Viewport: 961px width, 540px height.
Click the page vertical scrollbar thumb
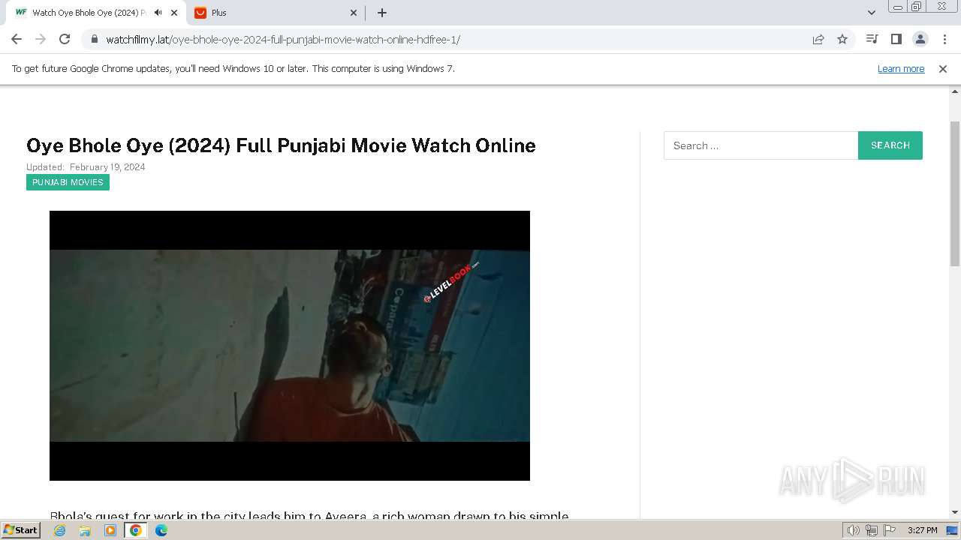pyautogui.click(x=955, y=193)
